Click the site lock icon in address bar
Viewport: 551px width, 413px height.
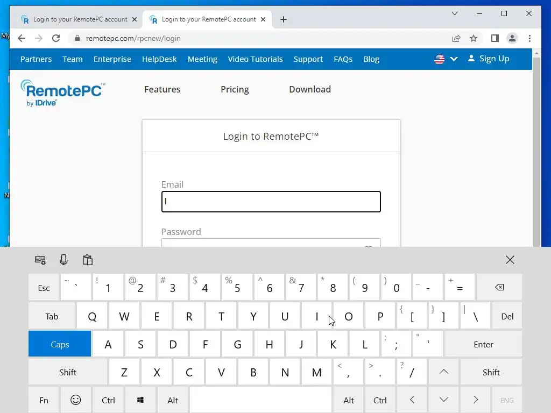click(x=77, y=38)
